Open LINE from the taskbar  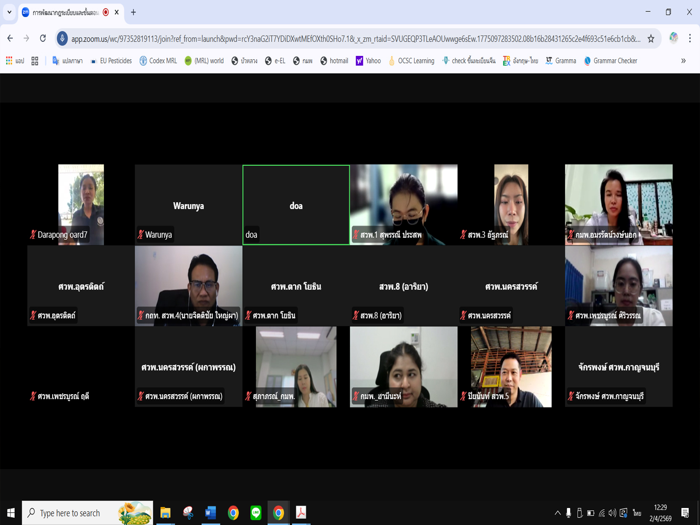(256, 513)
